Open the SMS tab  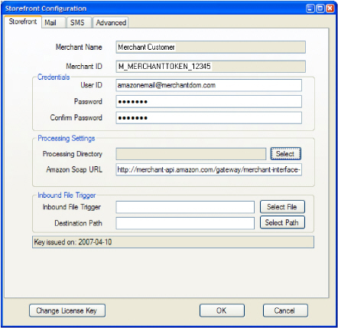[x=79, y=22]
